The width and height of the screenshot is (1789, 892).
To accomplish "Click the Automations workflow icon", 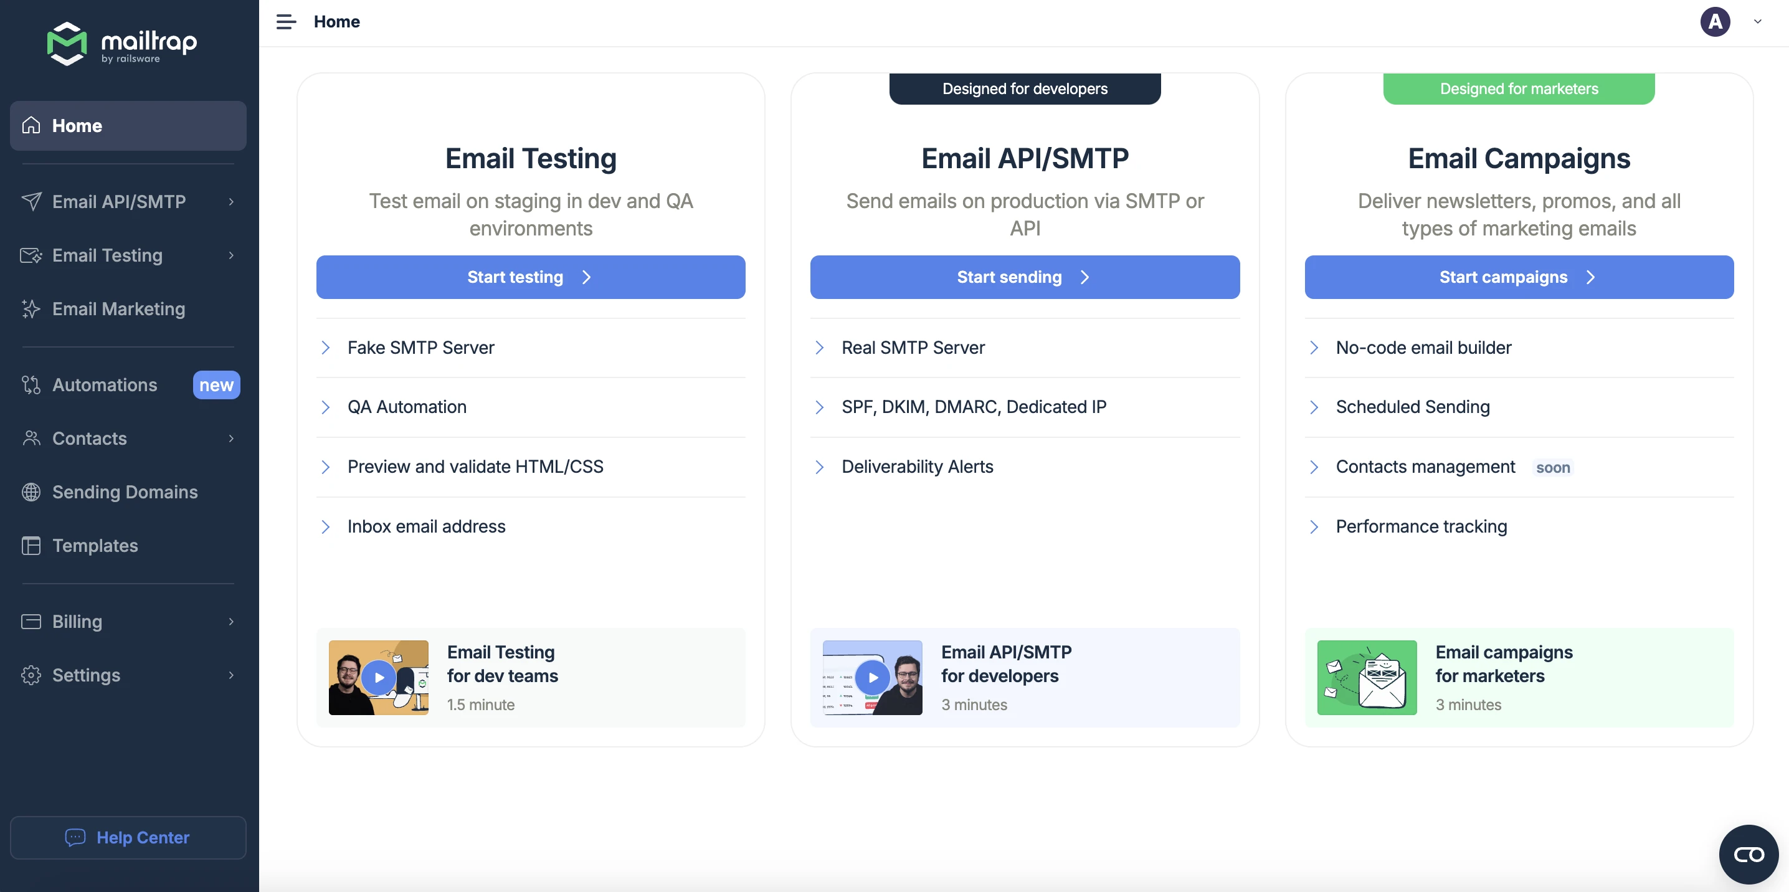I will pyautogui.click(x=31, y=384).
